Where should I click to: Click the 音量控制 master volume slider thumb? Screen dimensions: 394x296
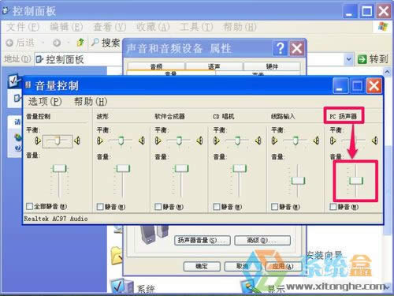(x=59, y=168)
